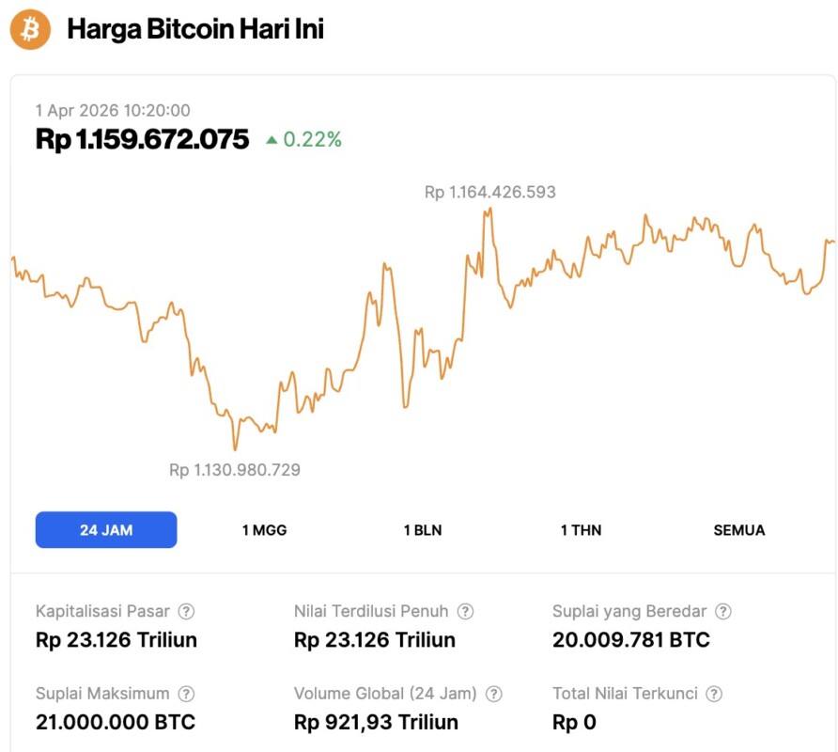Click question mark next to Suplai Maksimum

coord(186,695)
